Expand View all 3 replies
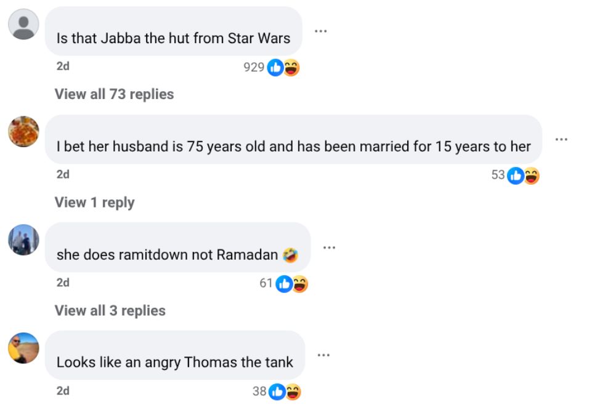The width and height of the screenshot is (616, 410). coord(110,310)
